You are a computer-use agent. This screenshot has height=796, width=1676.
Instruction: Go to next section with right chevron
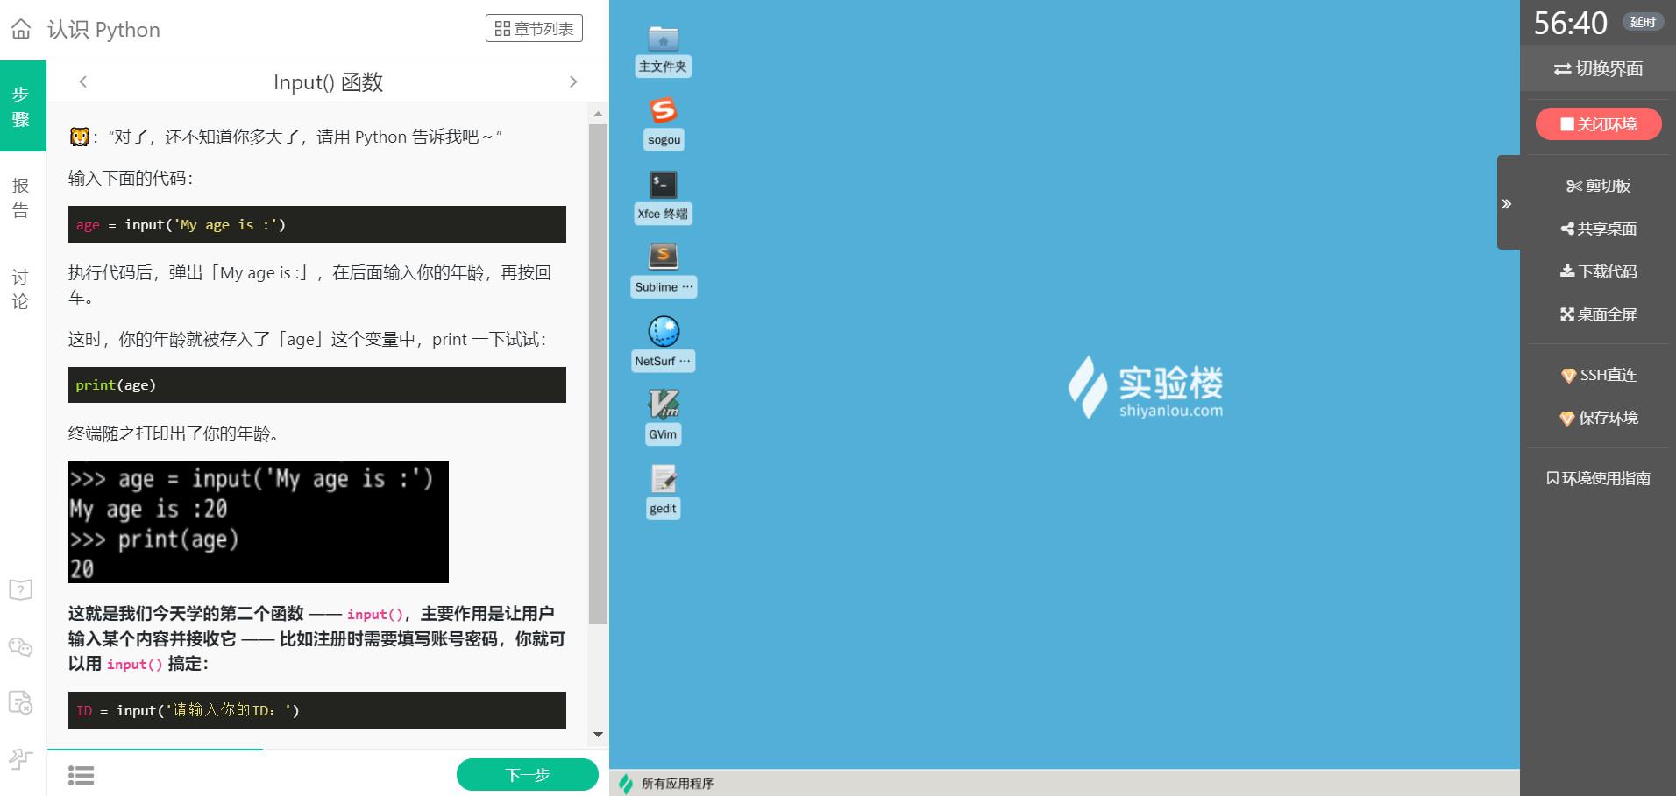[574, 81]
